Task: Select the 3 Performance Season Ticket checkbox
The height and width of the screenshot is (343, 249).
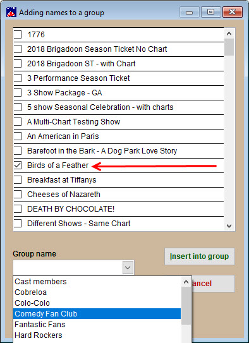Action: pyautogui.click(x=18, y=78)
